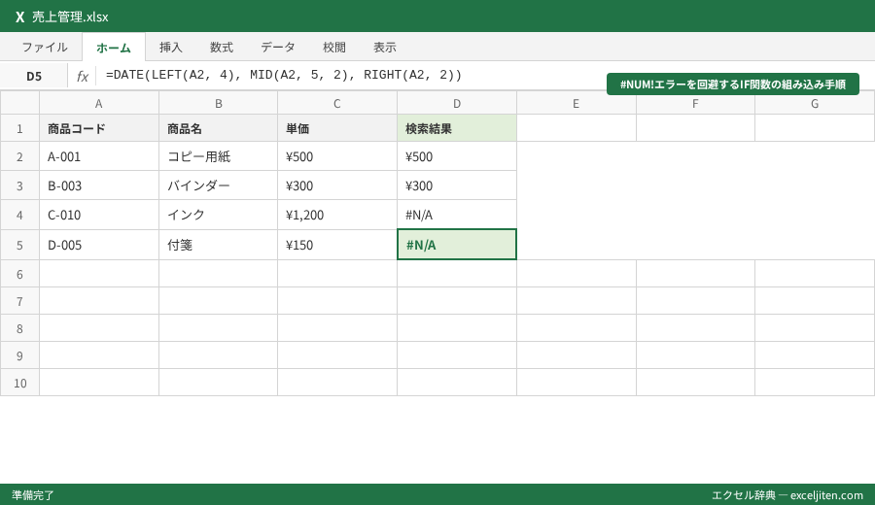Select the highlighted #N/A cell D5

coord(457,245)
